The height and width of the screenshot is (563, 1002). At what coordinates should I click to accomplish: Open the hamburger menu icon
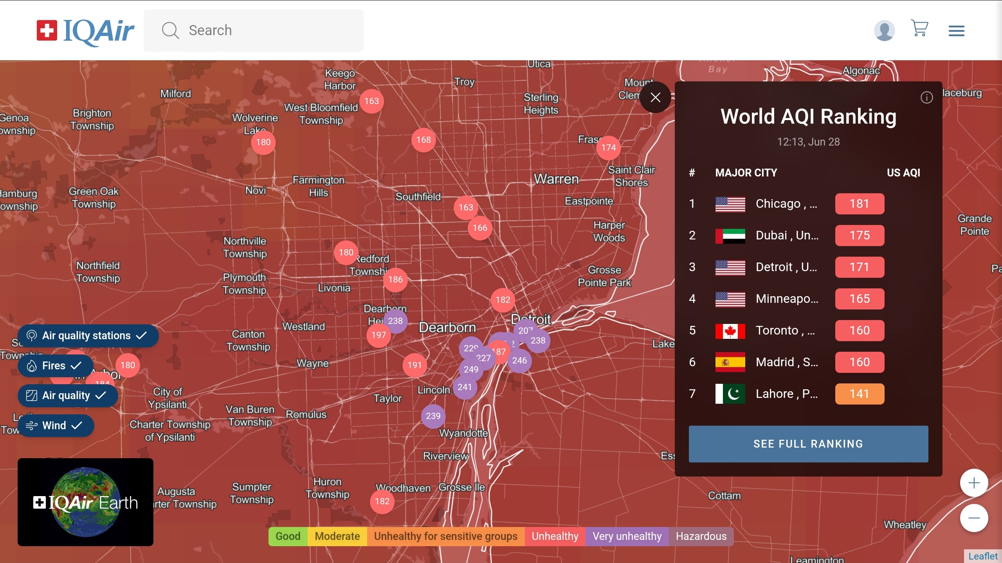click(956, 31)
